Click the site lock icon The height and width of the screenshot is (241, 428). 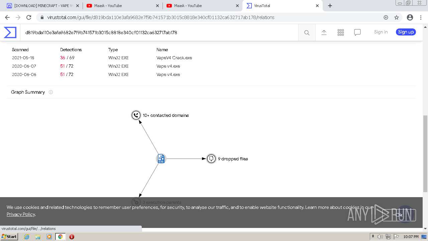coord(42,17)
